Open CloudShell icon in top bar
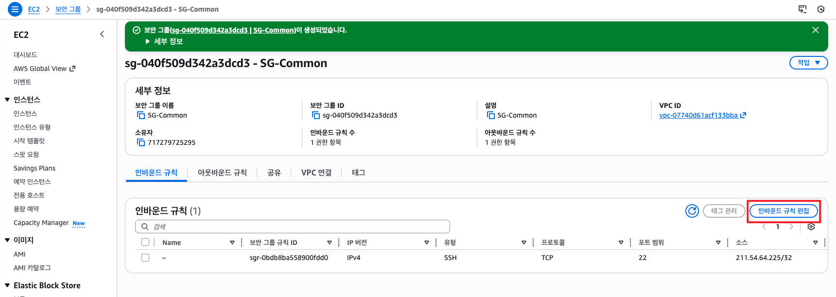This screenshot has width=836, height=297. point(802,9)
